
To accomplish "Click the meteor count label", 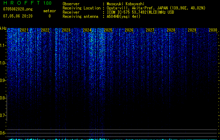I will pyautogui.click(x=50, y=11).
